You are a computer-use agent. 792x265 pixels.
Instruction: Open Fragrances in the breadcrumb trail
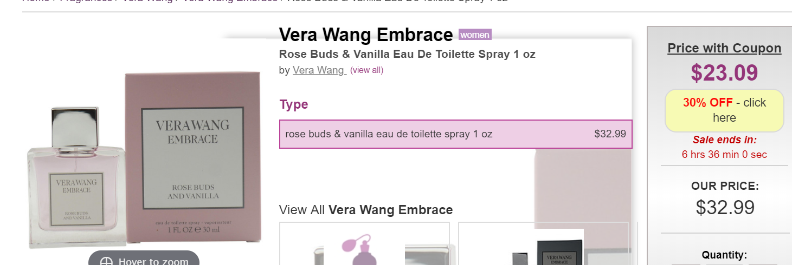point(86,1)
